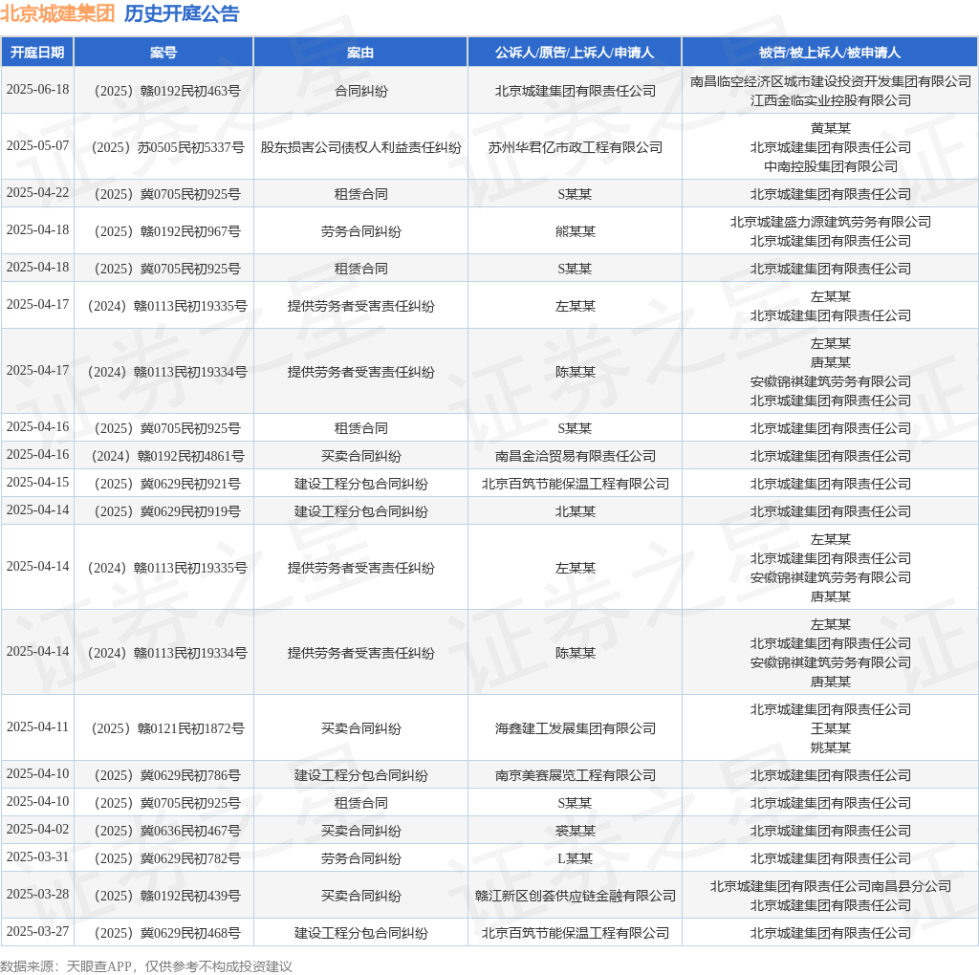
Task: Click case number 苏0505民初5337号
Action: [x=163, y=147]
